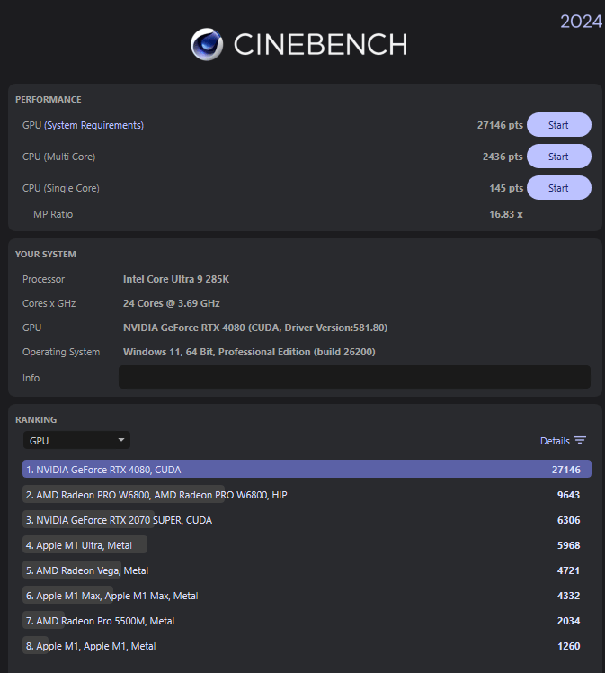Highlight the AMD Radeon Pro 5500M entry
This screenshot has height=673, width=605.
(100, 621)
